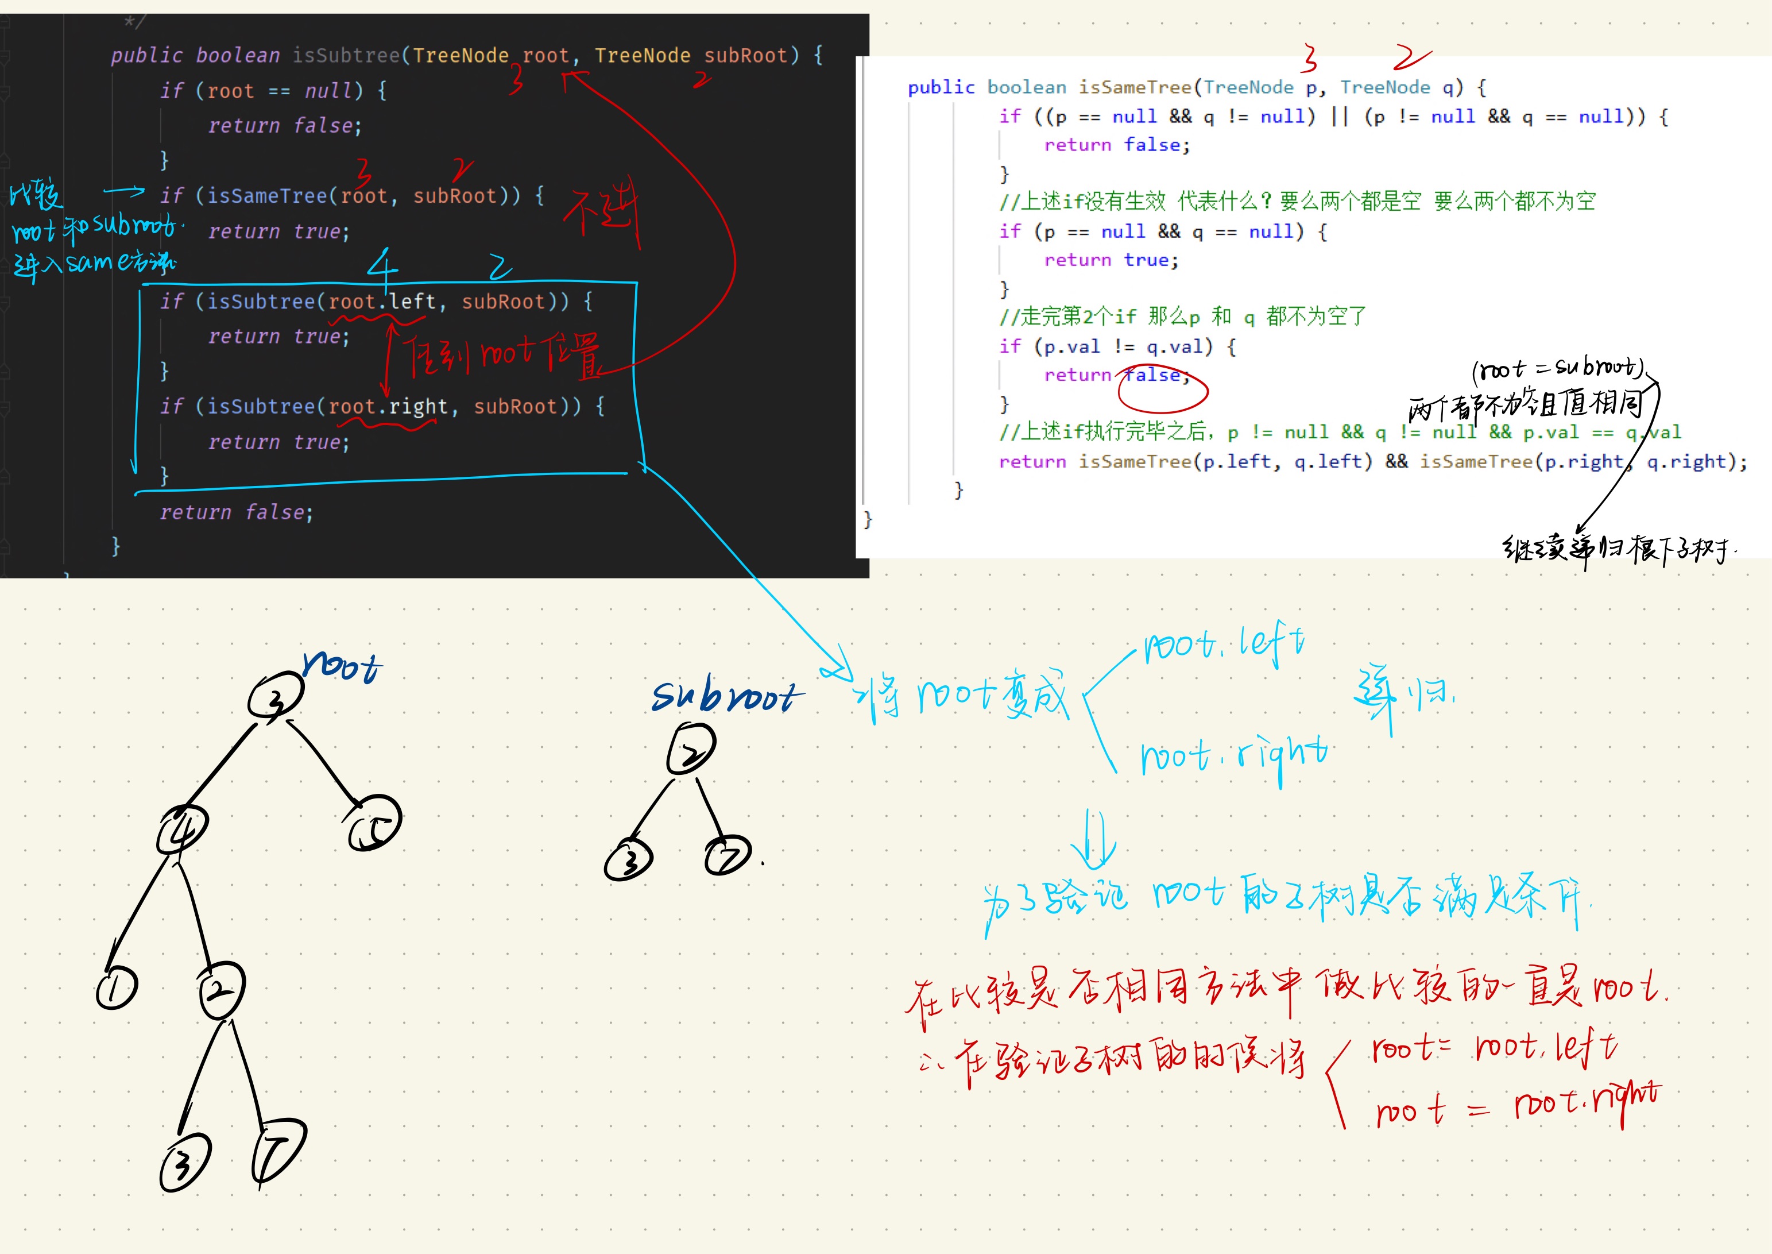
Task: Click the subroot tree's top node 2
Action: pos(691,749)
